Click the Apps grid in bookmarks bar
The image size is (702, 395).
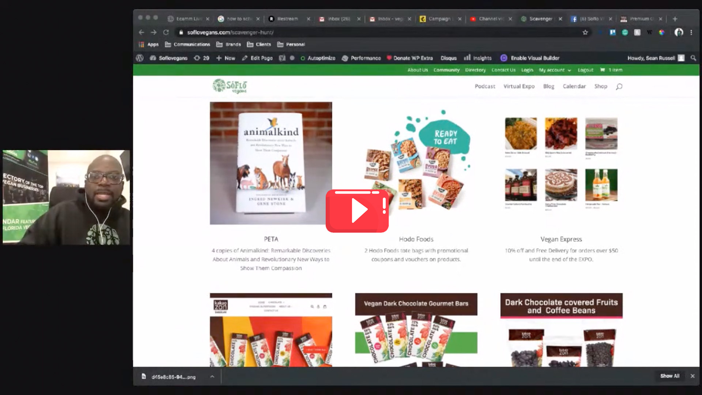coord(148,44)
